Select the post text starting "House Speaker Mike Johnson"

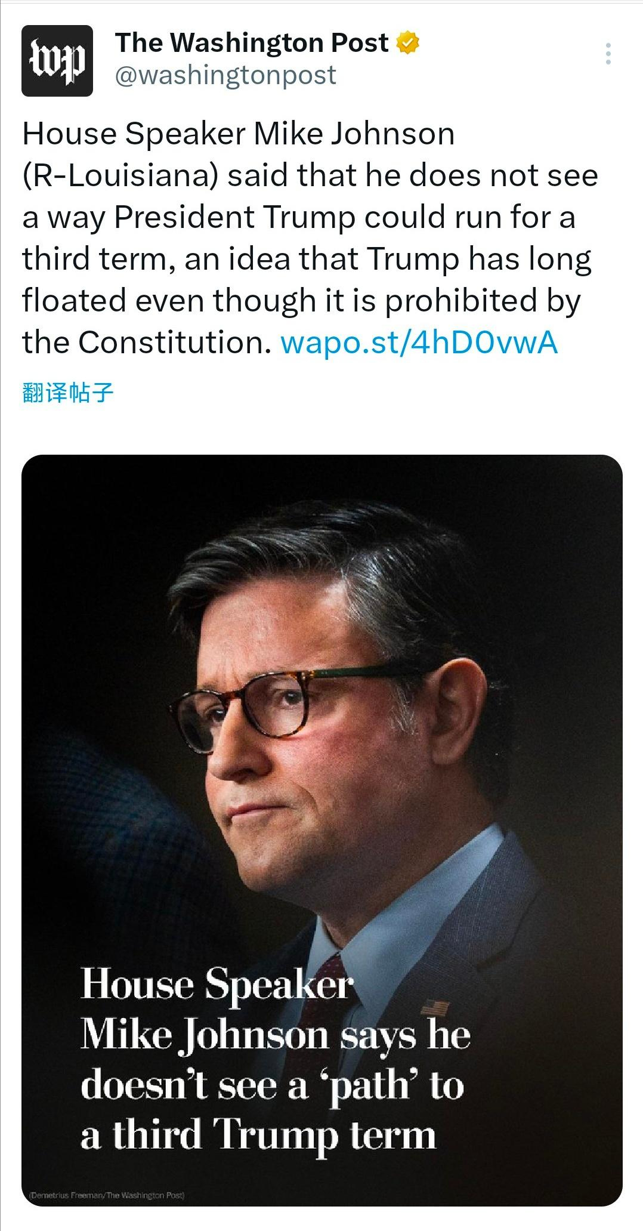coord(310,237)
